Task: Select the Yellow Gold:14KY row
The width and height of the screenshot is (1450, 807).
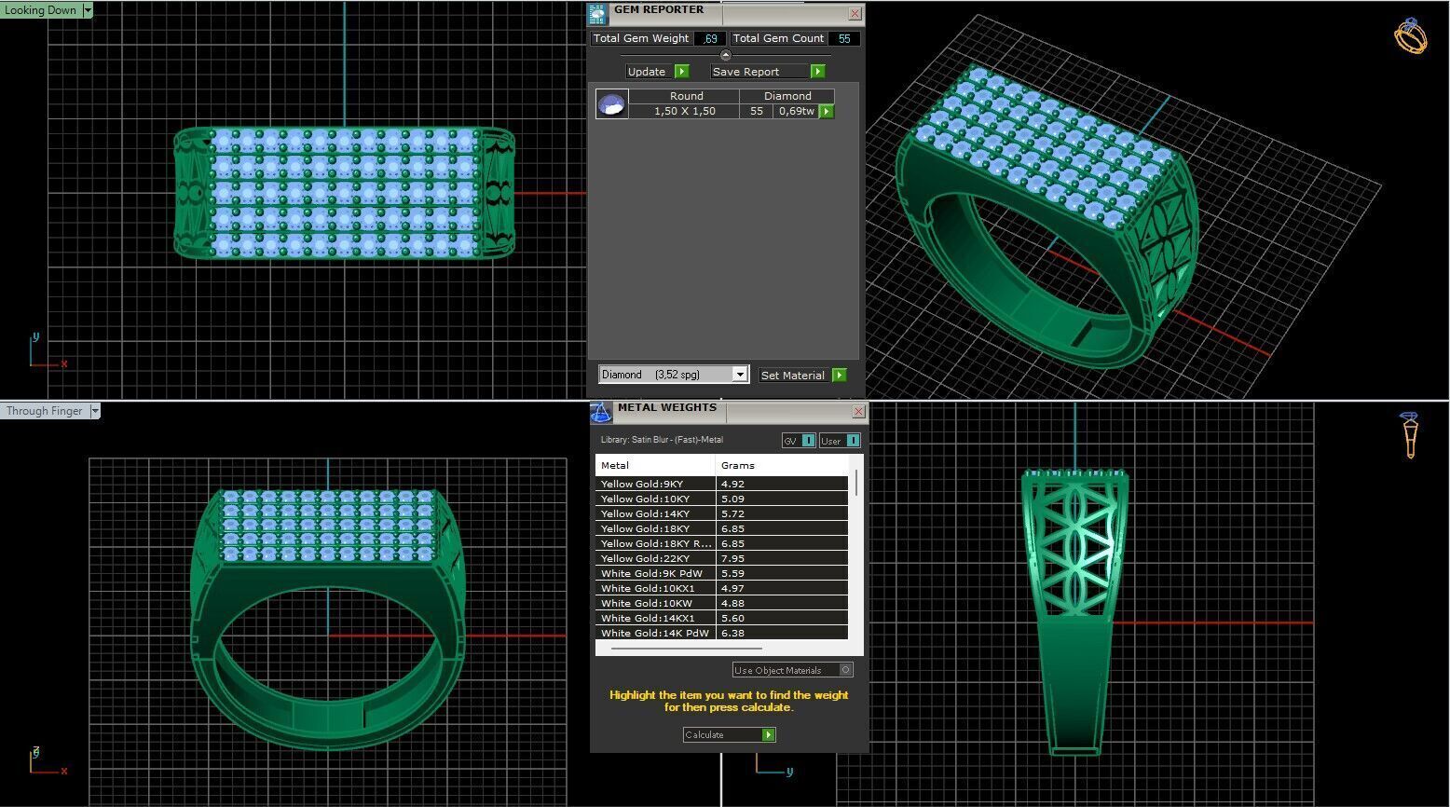Action: (x=721, y=513)
